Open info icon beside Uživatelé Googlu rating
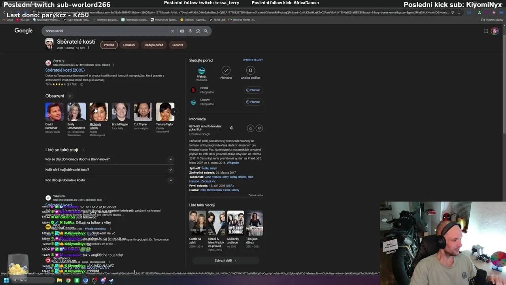This screenshot has height=285, width=506. tap(232, 128)
